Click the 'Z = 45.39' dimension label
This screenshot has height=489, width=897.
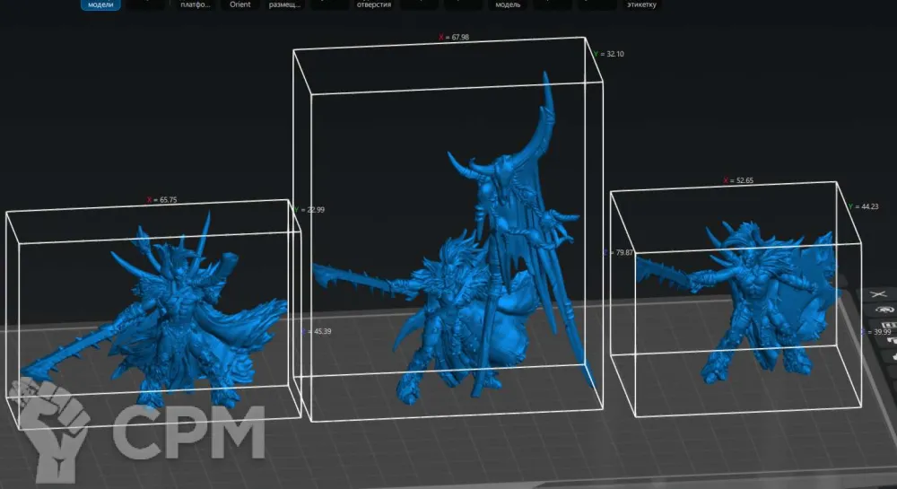click(x=317, y=331)
